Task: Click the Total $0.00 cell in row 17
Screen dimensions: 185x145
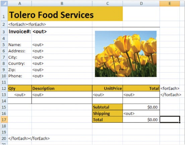Action: [141, 119]
